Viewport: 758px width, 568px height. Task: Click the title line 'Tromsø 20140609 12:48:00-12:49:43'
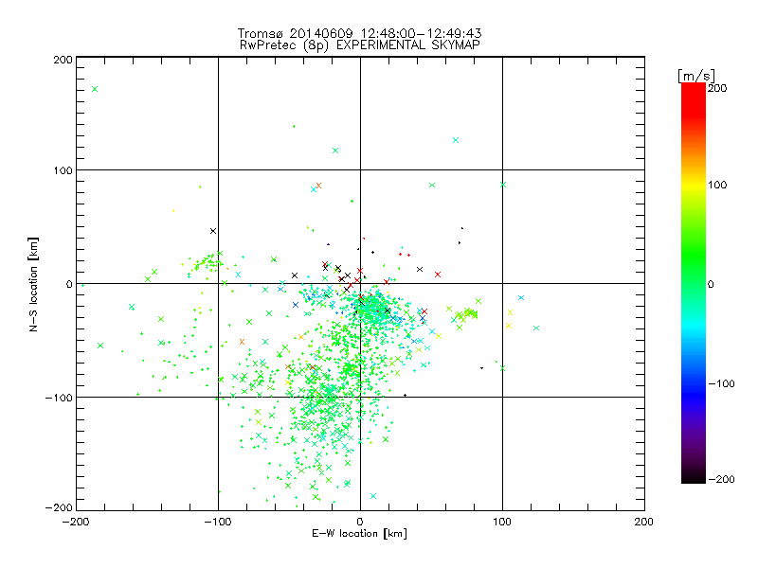pyautogui.click(x=359, y=33)
